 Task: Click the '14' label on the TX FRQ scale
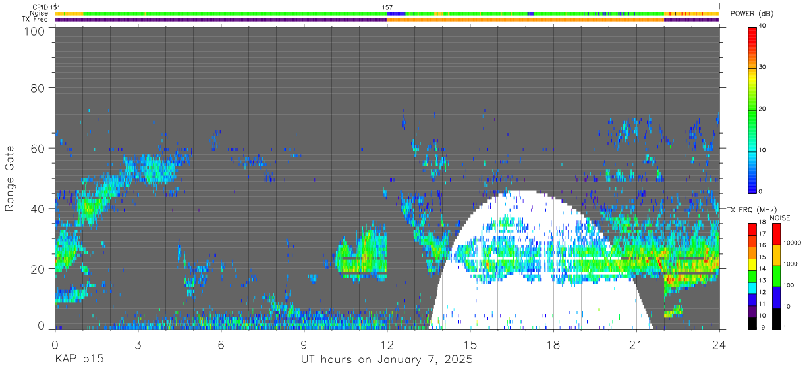coord(762,268)
